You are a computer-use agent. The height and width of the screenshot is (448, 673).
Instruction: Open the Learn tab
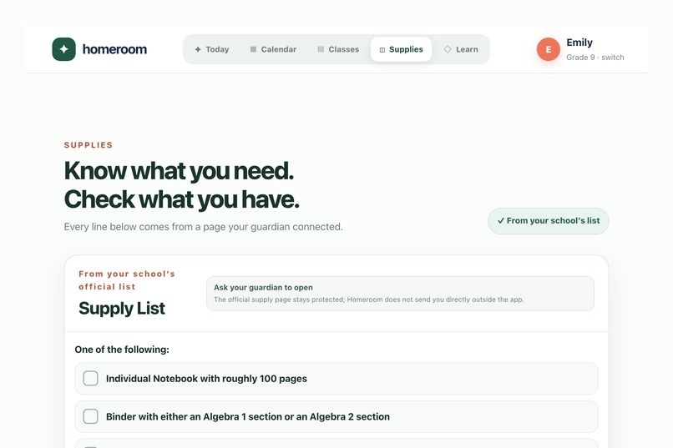pos(461,49)
